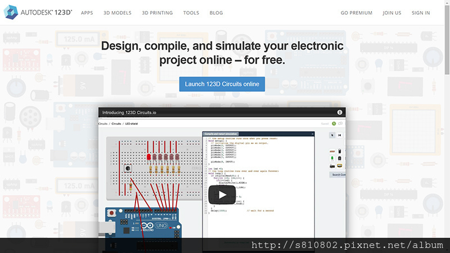Screen dimensions: 450x253
Task: Open the TOOLS menu
Action: coord(191,13)
